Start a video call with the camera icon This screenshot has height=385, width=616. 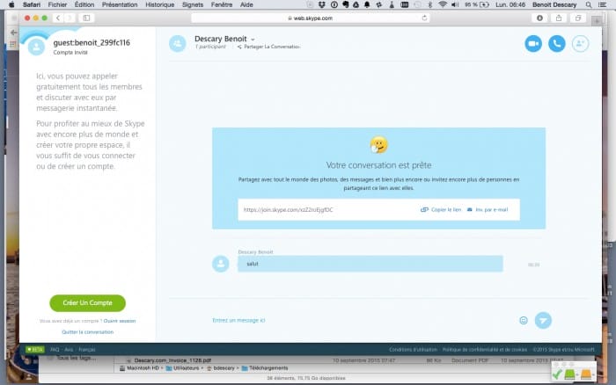tap(533, 44)
